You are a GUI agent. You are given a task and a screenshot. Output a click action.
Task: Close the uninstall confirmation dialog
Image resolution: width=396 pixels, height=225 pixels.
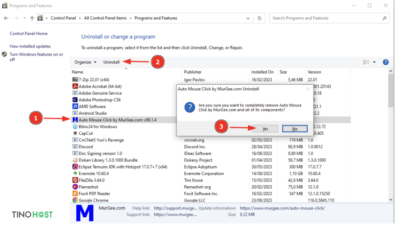coord(308,89)
